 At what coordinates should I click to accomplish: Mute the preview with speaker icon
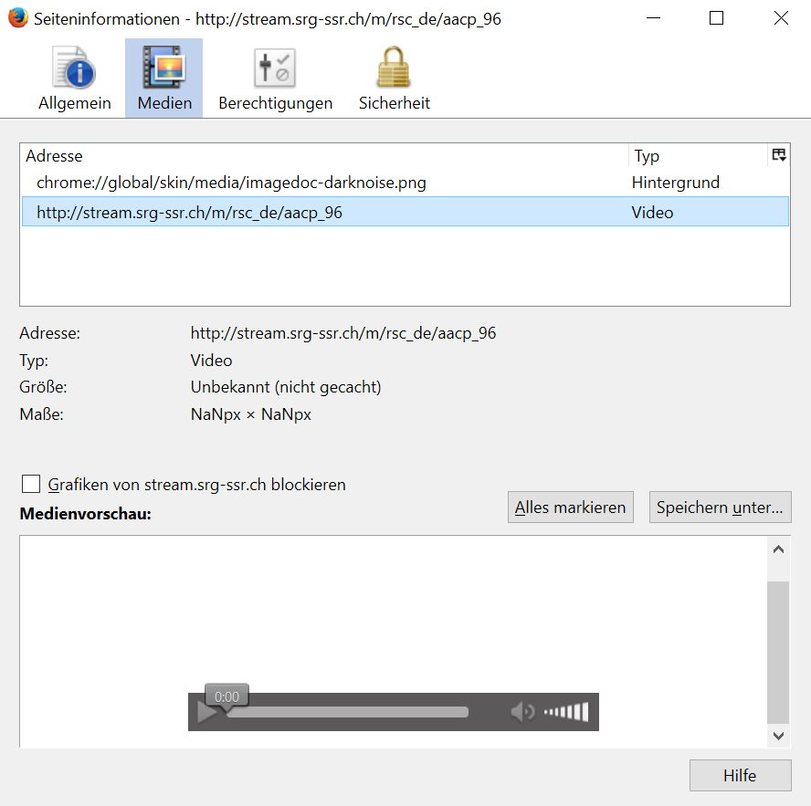pos(523,712)
